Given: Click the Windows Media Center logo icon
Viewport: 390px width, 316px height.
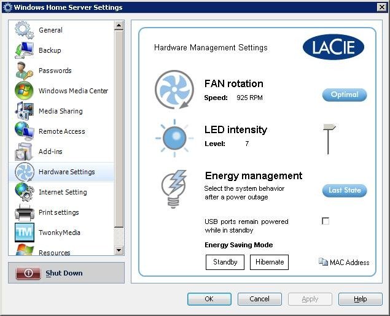Looking at the screenshot, I should point(24,91).
